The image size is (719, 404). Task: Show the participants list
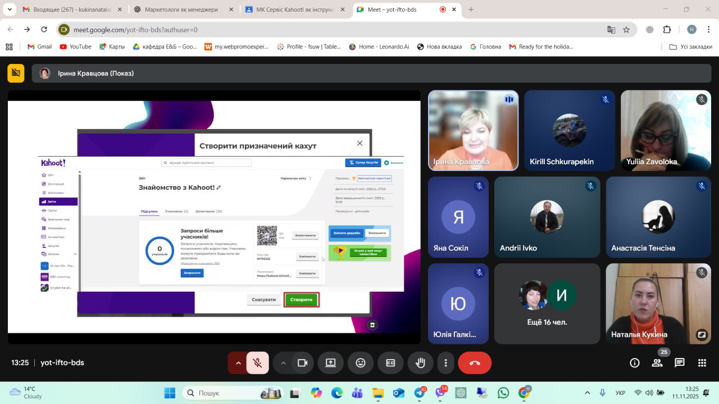(657, 363)
